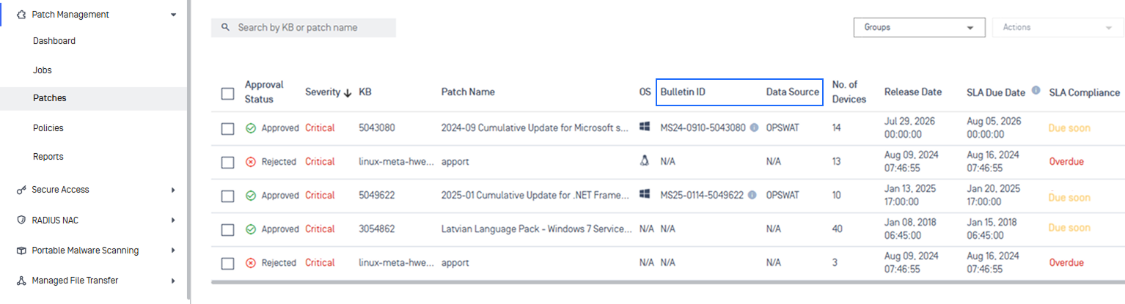Screen dimensions: 1125x304
Task: Click OPSWAT data source for KB 5049622
Action: (x=783, y=195)
